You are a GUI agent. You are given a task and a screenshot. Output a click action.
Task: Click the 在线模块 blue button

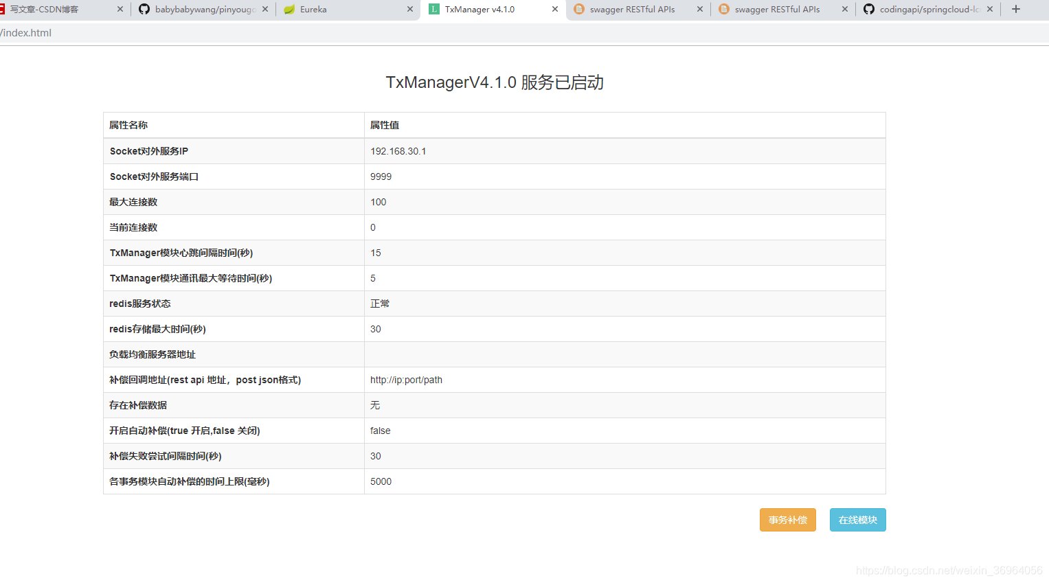tap(857, 520)
